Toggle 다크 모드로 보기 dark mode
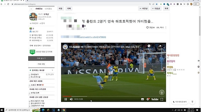Image resolution: width=201 pixels, height=112 pixels. pyautogui.click(x=180, y=102)
